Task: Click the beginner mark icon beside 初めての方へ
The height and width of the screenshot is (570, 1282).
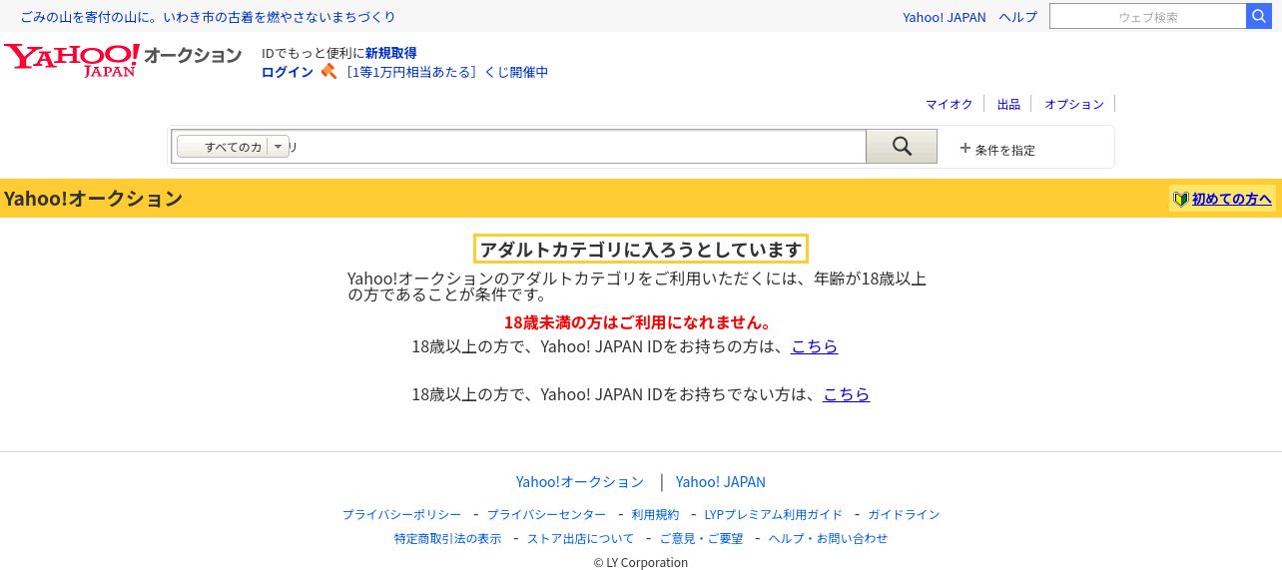Action: coord(1180,199)
